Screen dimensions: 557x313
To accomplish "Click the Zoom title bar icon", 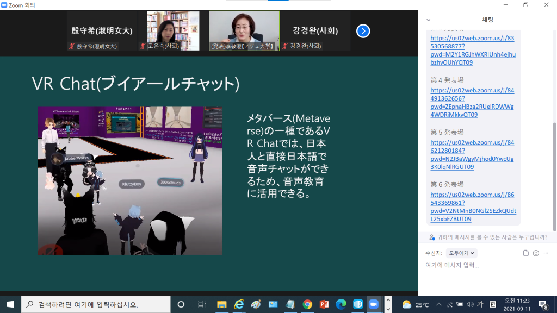I will click(4, 5).
